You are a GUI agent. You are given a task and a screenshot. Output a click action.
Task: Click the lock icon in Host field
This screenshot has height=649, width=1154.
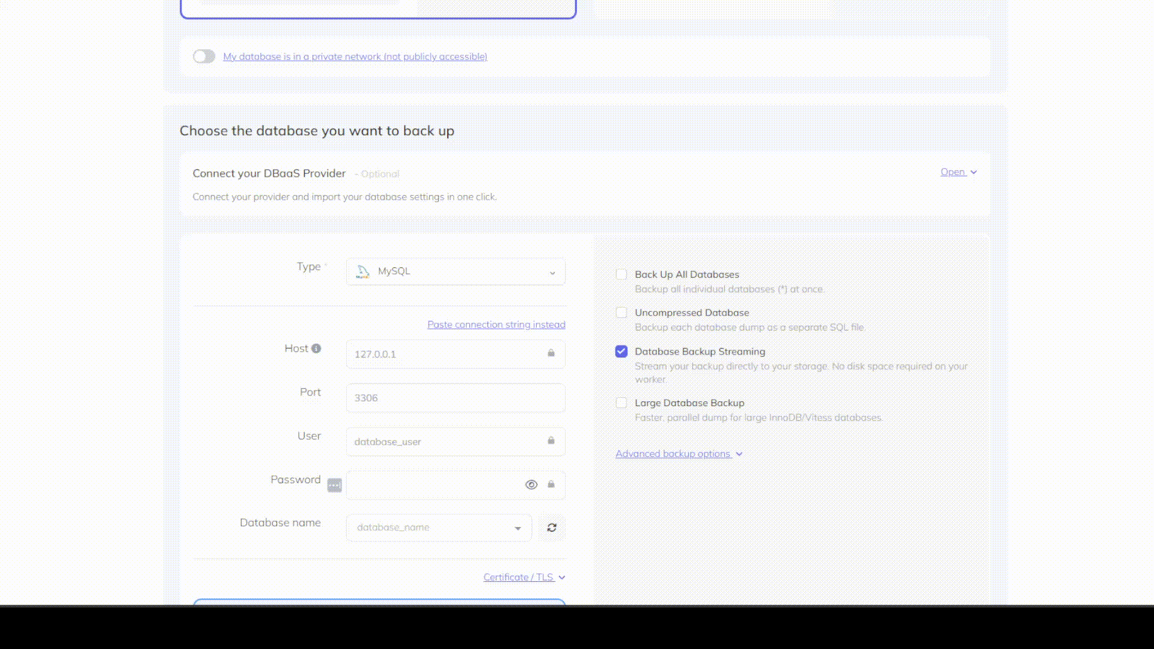[x=551, y=353]
